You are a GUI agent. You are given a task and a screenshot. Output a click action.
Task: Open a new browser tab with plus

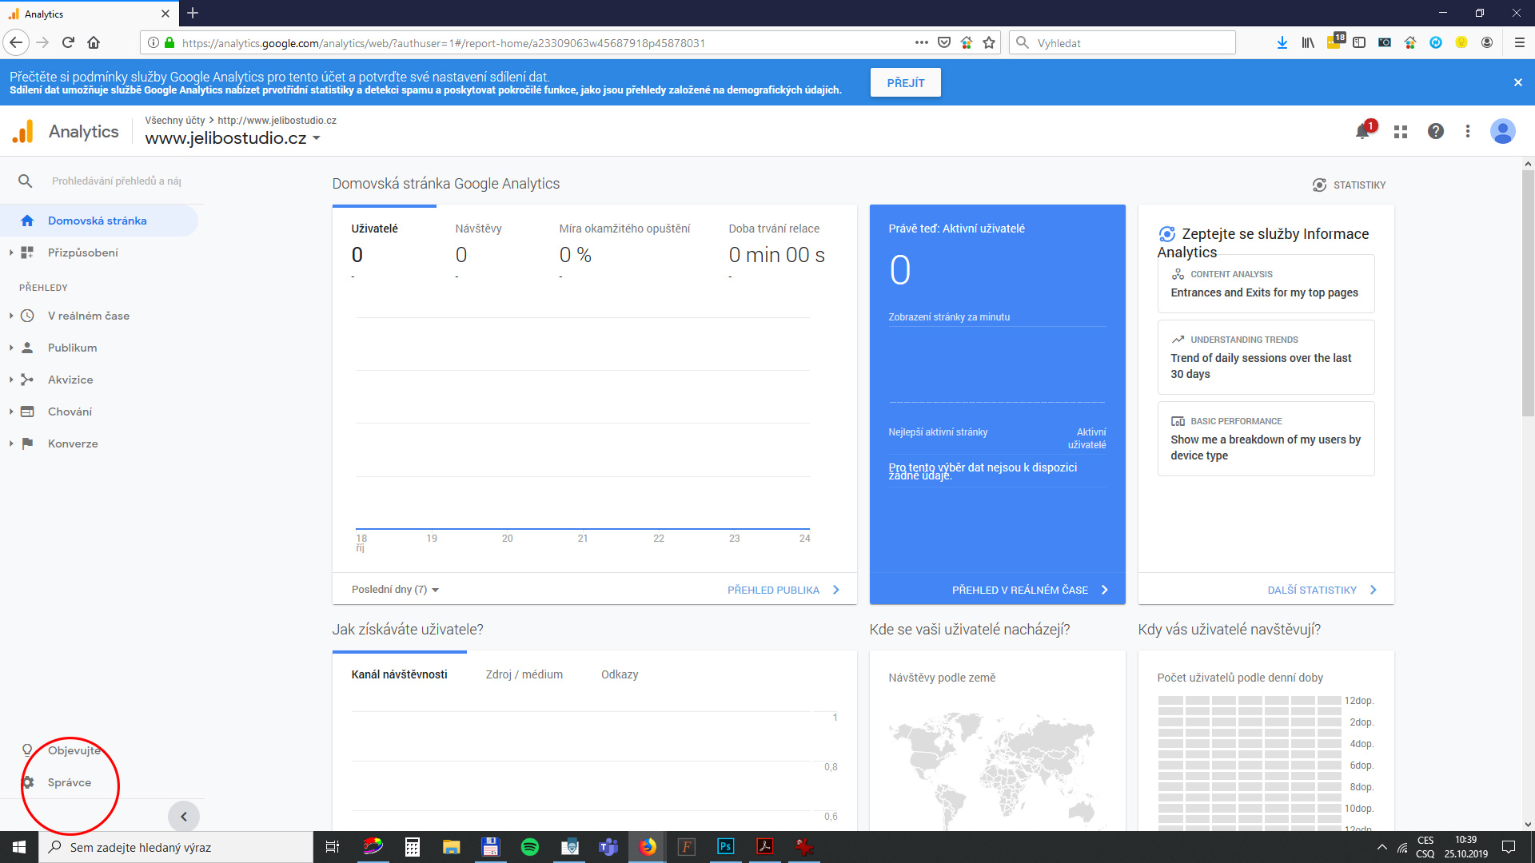coord(193,14)
